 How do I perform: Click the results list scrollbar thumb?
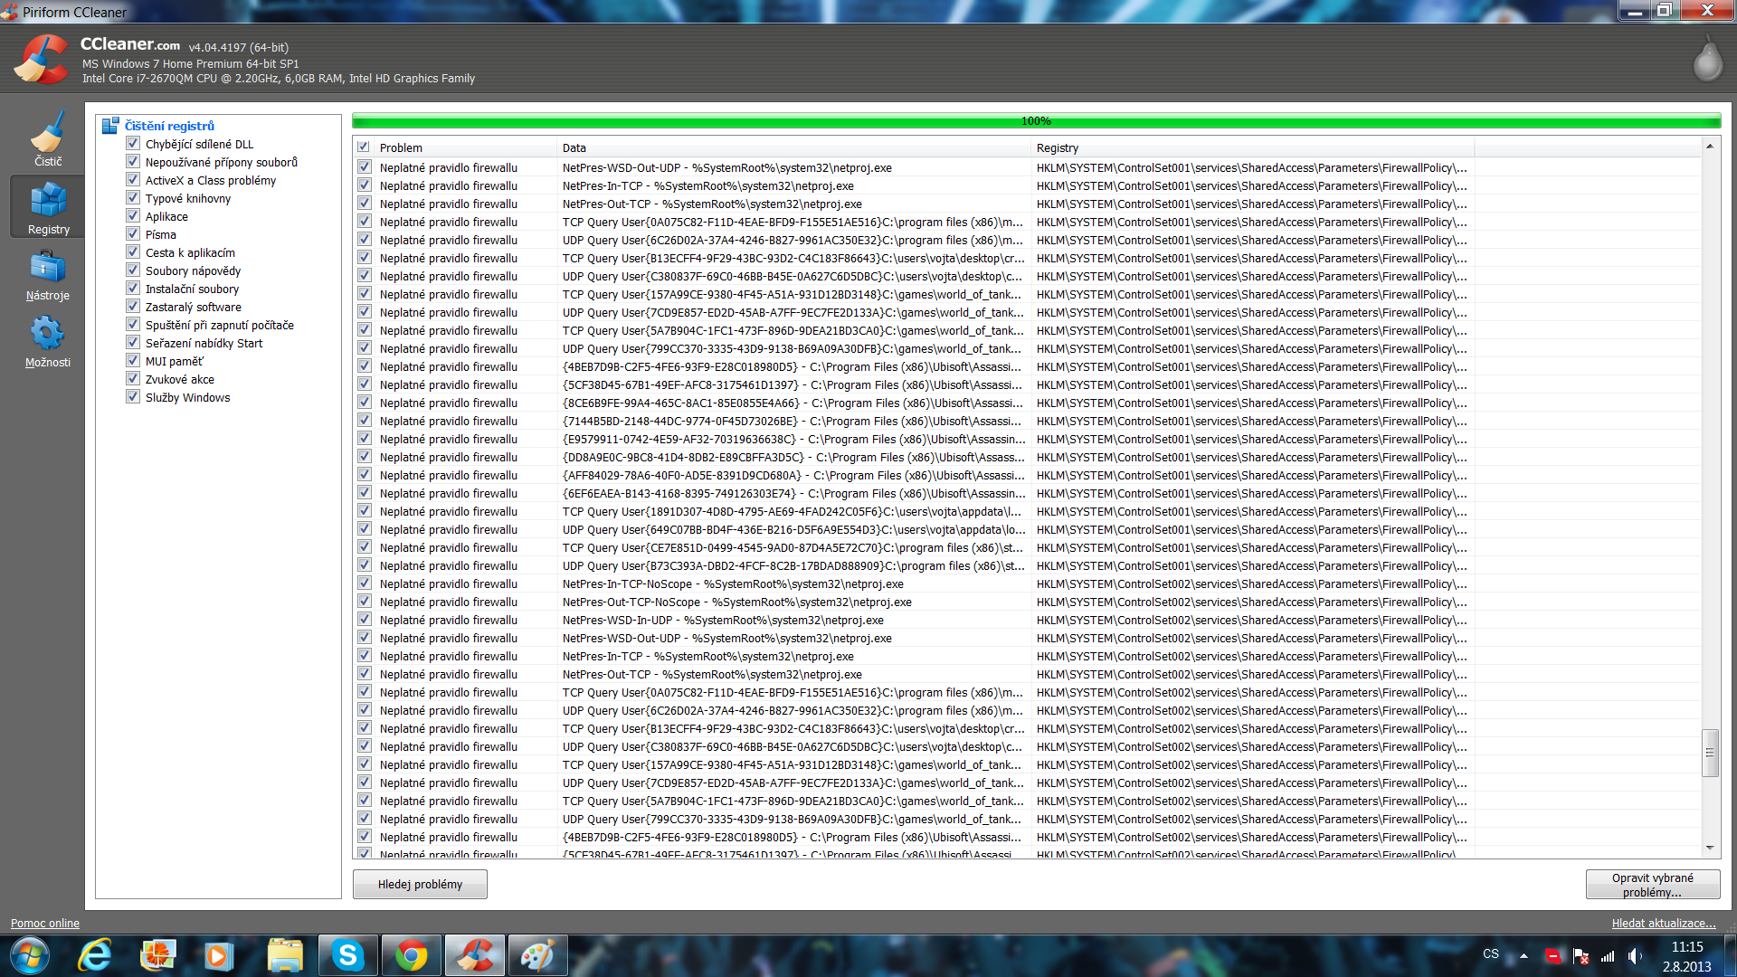point(1710,753)
